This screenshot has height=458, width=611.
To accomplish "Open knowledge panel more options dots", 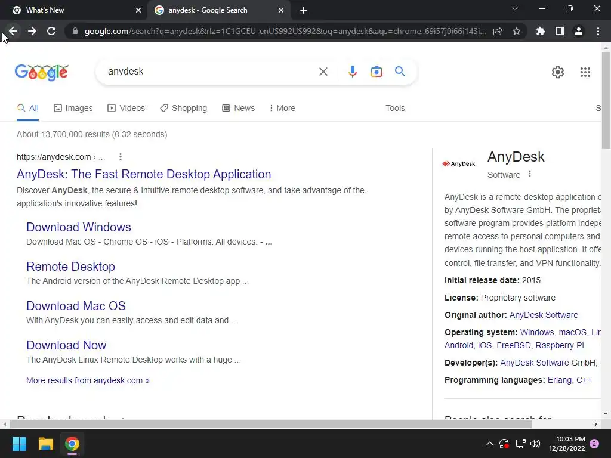I will coord(530,174).
